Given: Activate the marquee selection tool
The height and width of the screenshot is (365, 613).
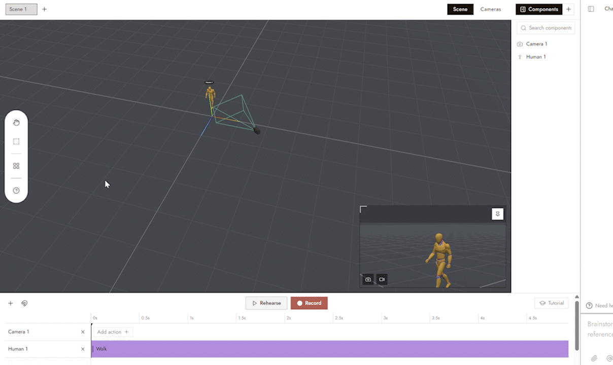Looking at the screenshot, I should [x=16, y=141].
